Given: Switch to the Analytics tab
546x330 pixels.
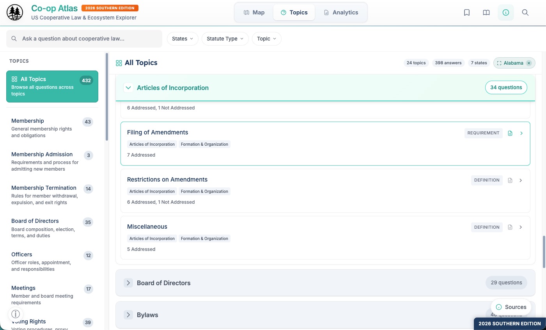Looking at the screenshot, I should pos(341,12).
